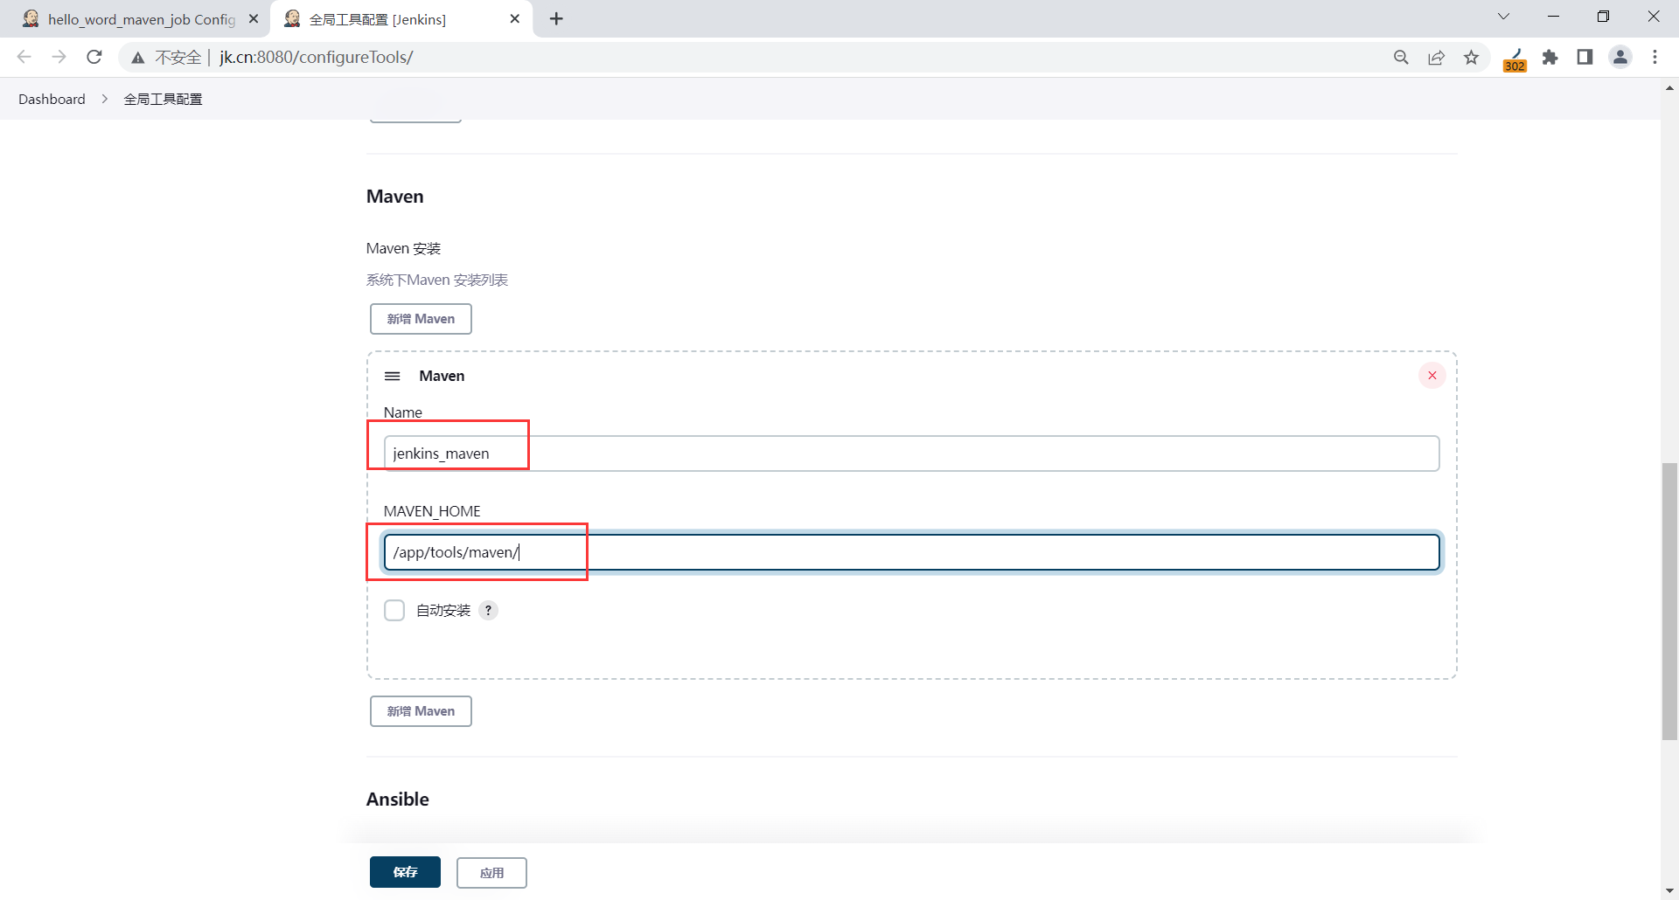Restore down the browser window
Screen dimensions: 1679x900
[x=1603, y=17]
